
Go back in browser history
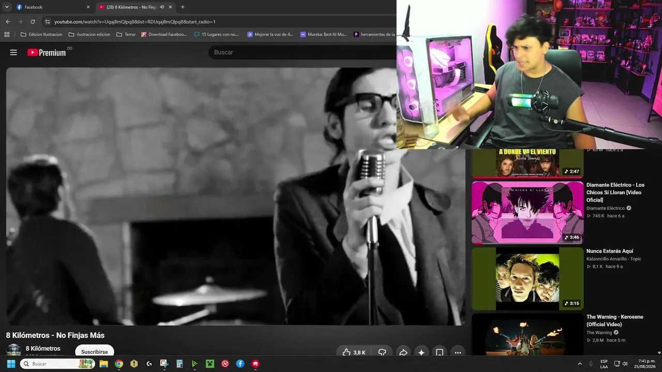click(x=8, y=22)
